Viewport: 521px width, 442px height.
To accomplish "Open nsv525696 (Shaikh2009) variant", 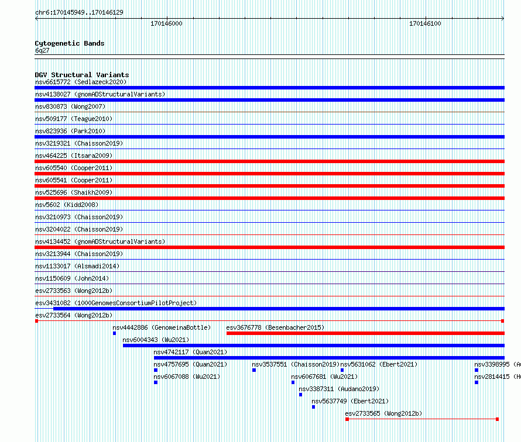I will 74,192.
